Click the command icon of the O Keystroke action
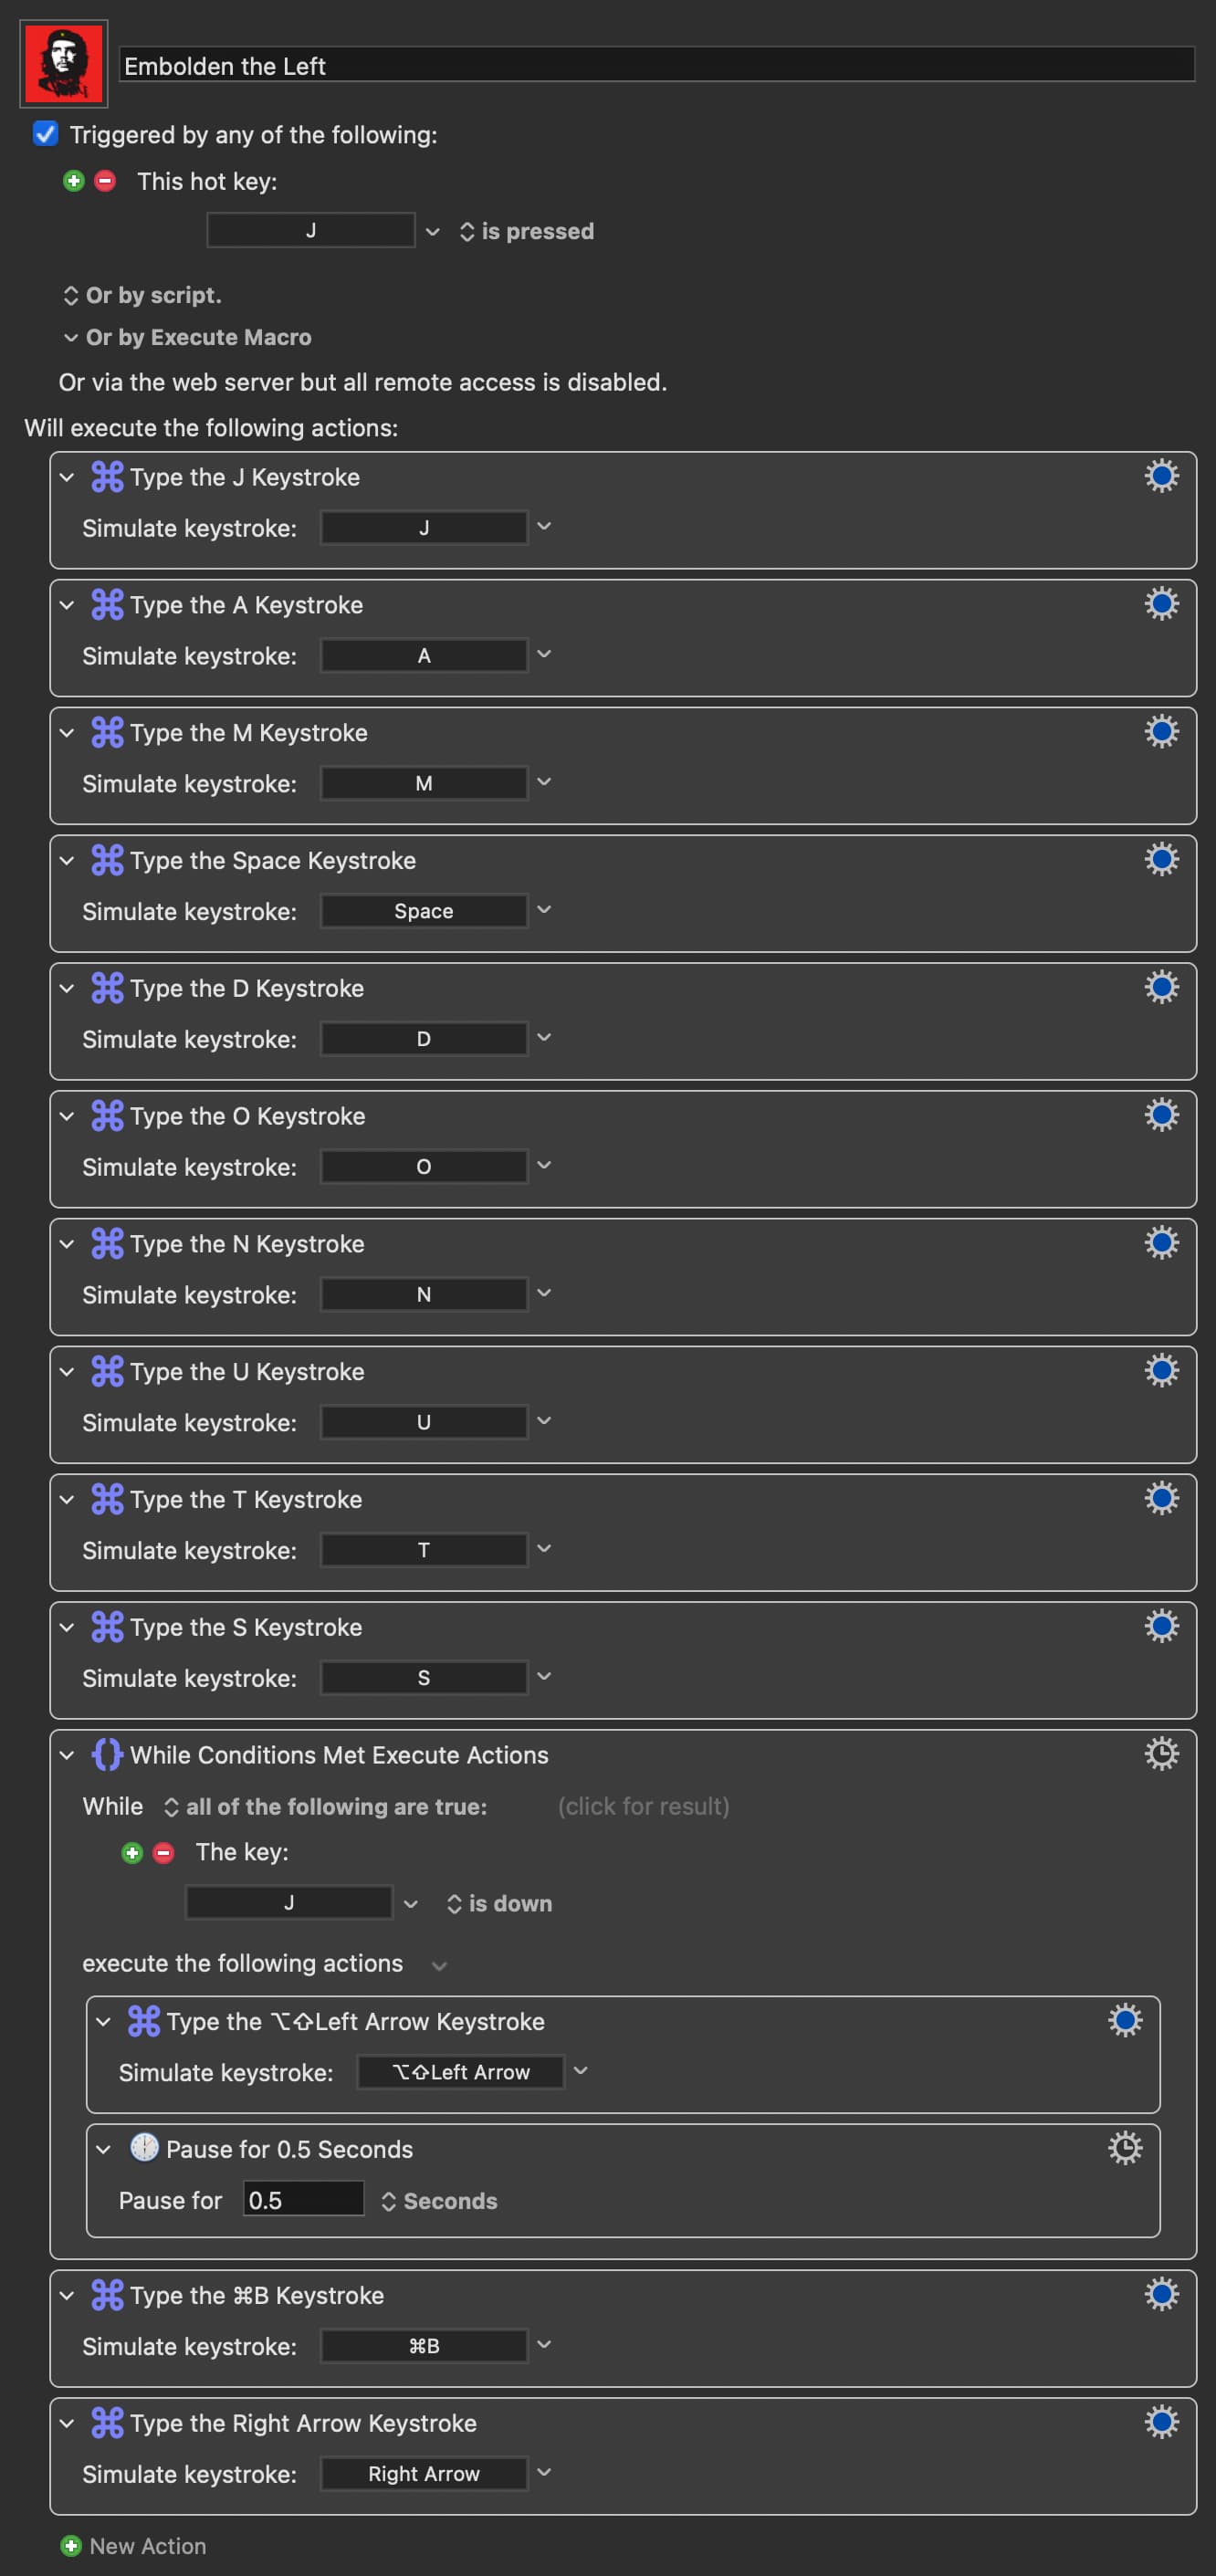Screen dimensions: 1216x2576 point(107,1116)
